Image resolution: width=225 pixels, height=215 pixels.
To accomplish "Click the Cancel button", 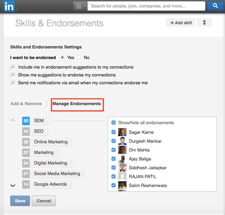I will (44, 201).
